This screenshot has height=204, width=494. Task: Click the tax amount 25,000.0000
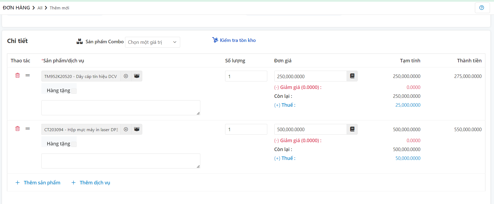pyautogui.click(x=408, y=105)
